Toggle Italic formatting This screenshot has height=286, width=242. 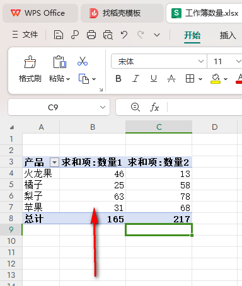[x=136, y=79]
